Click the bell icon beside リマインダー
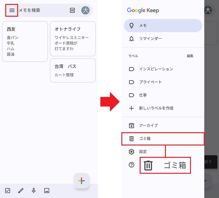The image size is (219, 198). point(131,39)
